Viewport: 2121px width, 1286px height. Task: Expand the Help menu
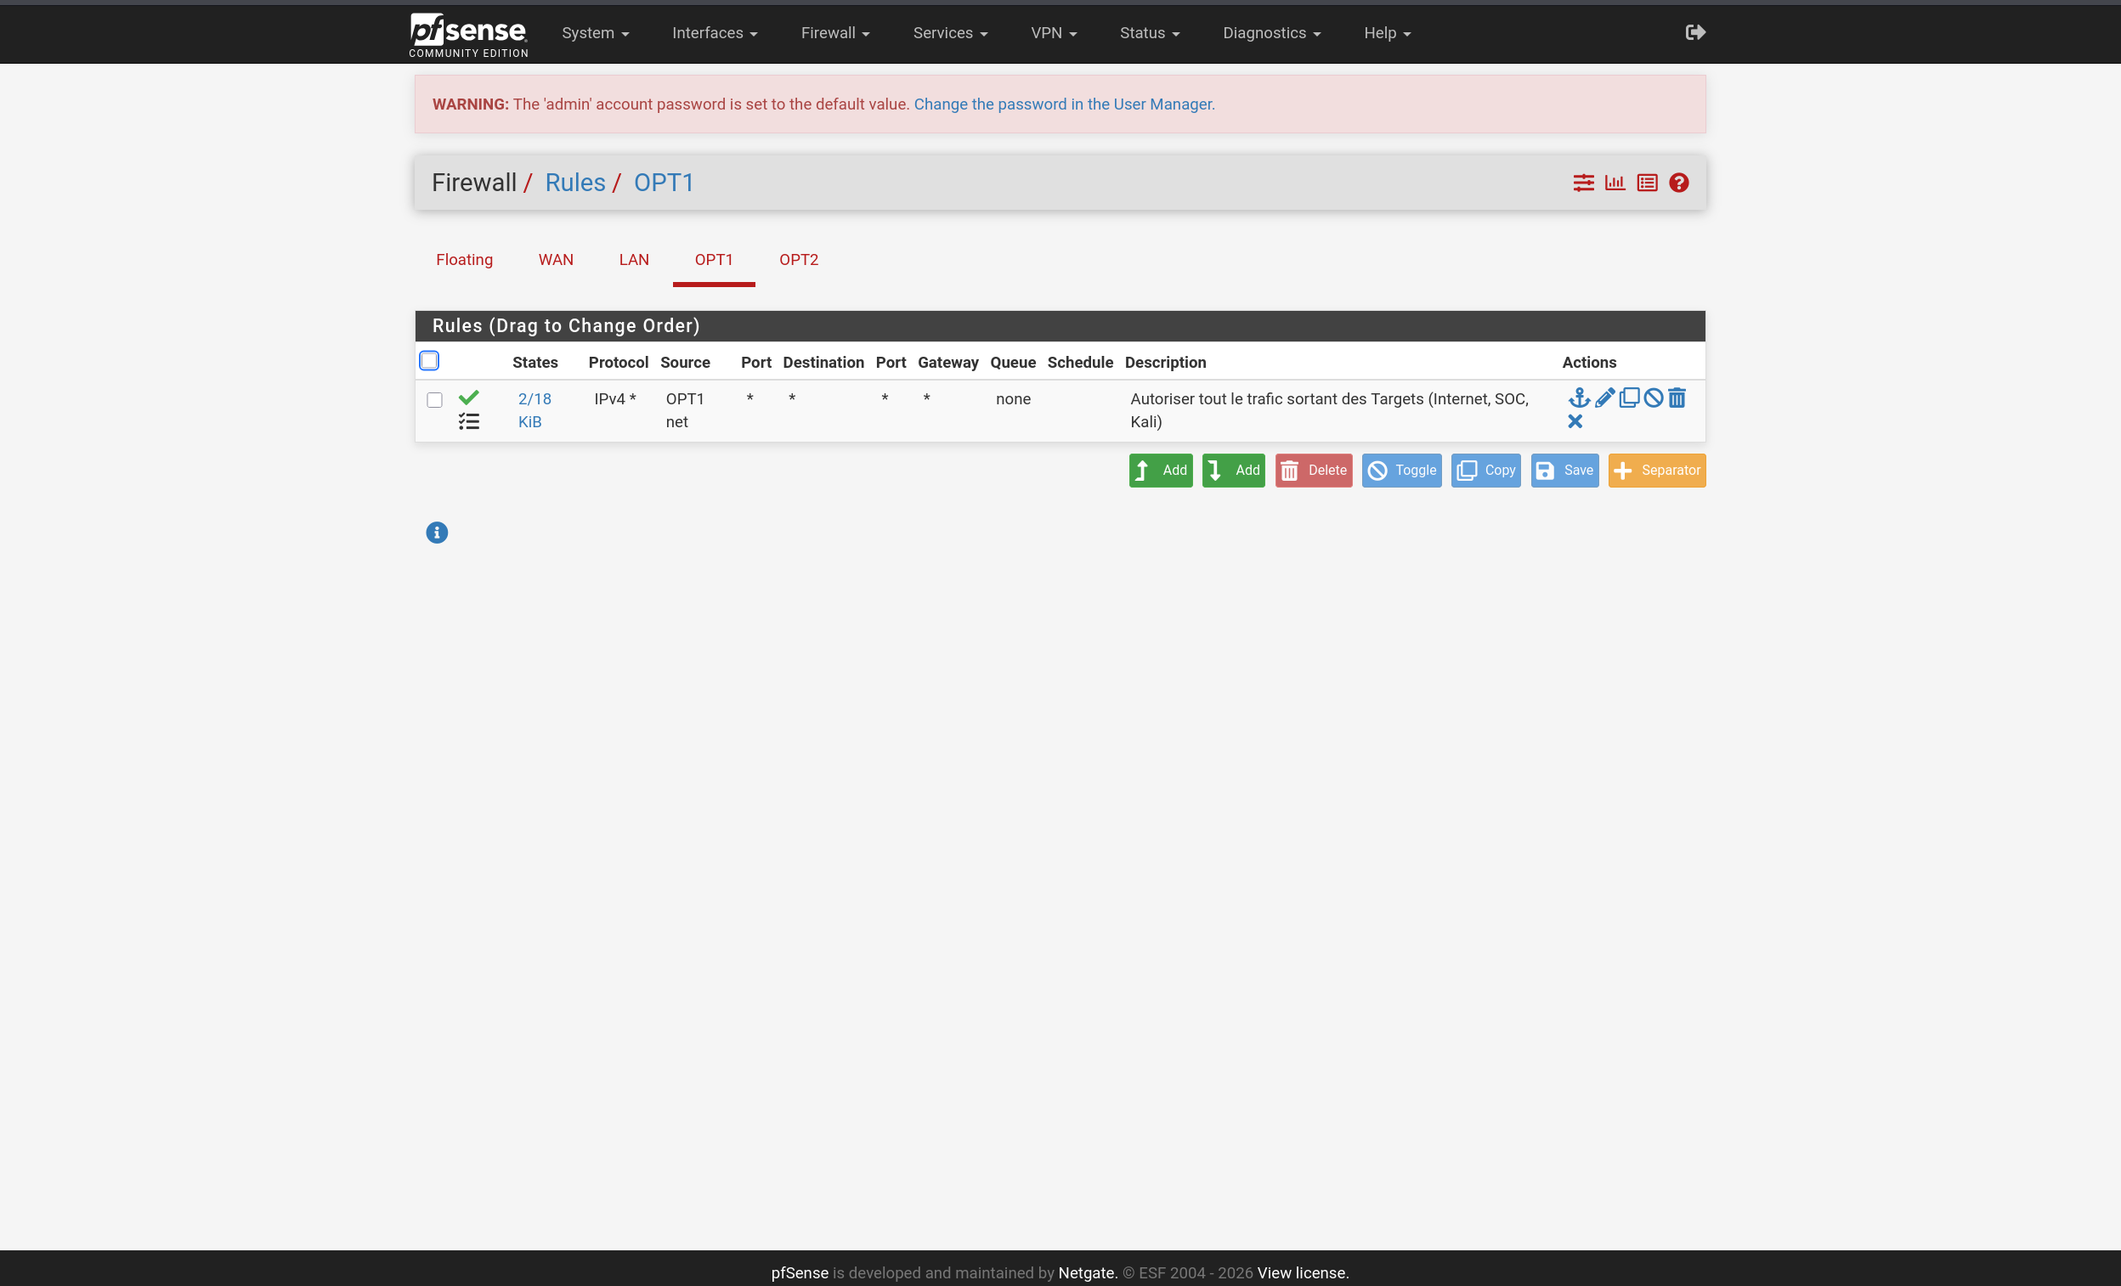1387,32
